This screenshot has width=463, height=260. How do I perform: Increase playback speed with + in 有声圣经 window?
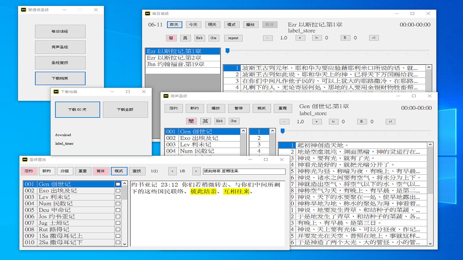pos(317,122)
